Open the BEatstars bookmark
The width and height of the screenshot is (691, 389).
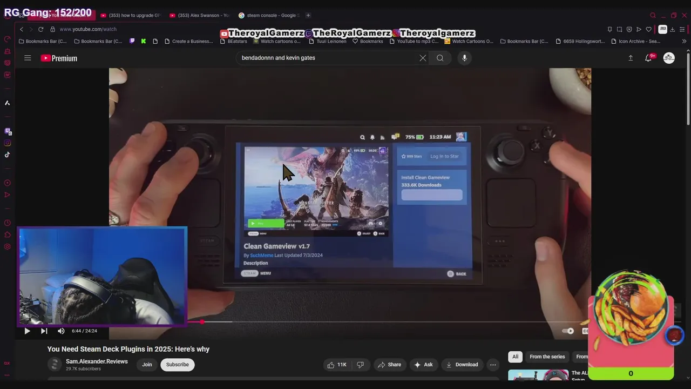coord(233,41)
